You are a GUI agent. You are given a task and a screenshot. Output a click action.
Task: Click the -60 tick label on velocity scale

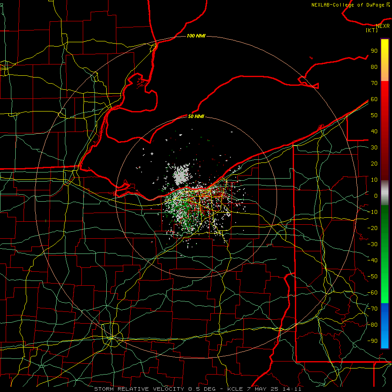pos(372,293)
